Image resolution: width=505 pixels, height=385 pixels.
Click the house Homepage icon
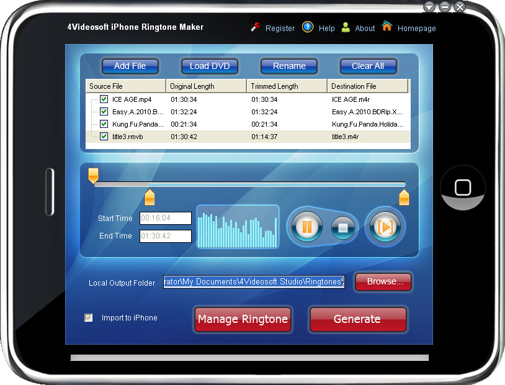pyautogui.click(x=387, y=26)
